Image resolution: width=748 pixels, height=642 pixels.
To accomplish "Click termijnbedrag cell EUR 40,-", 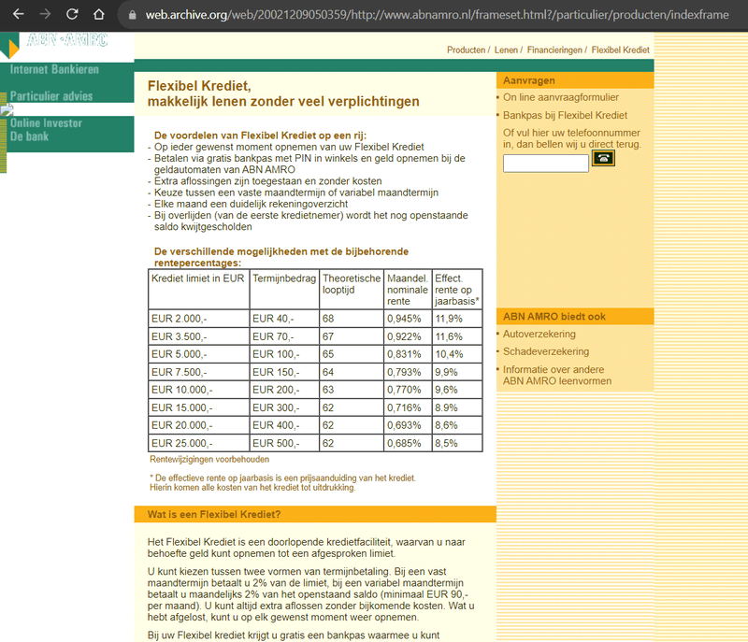I will pyautogui.click(x=284, y=319).
